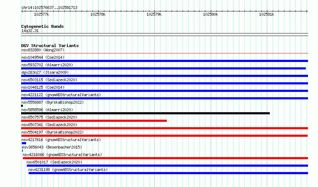Open the nsv4221122 (gnomADStructuralVariants) label
The image size is (318, 187).
point(61,95)
